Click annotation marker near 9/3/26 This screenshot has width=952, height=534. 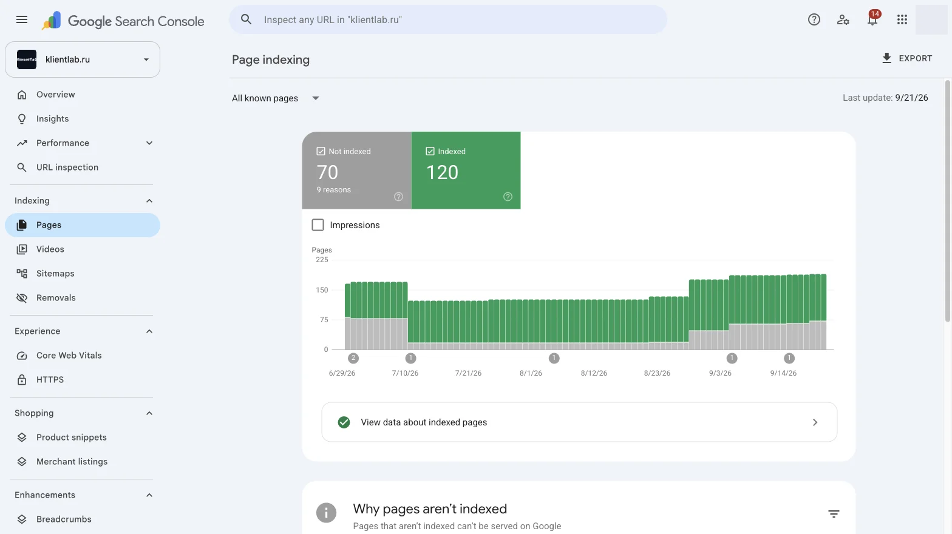(x=732, y=358)
